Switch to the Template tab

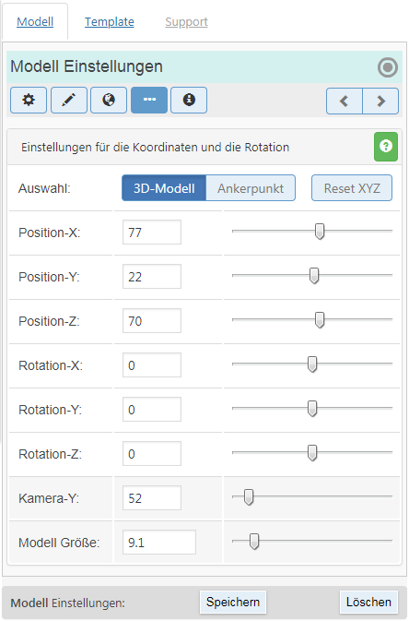[x=110, y=22]
